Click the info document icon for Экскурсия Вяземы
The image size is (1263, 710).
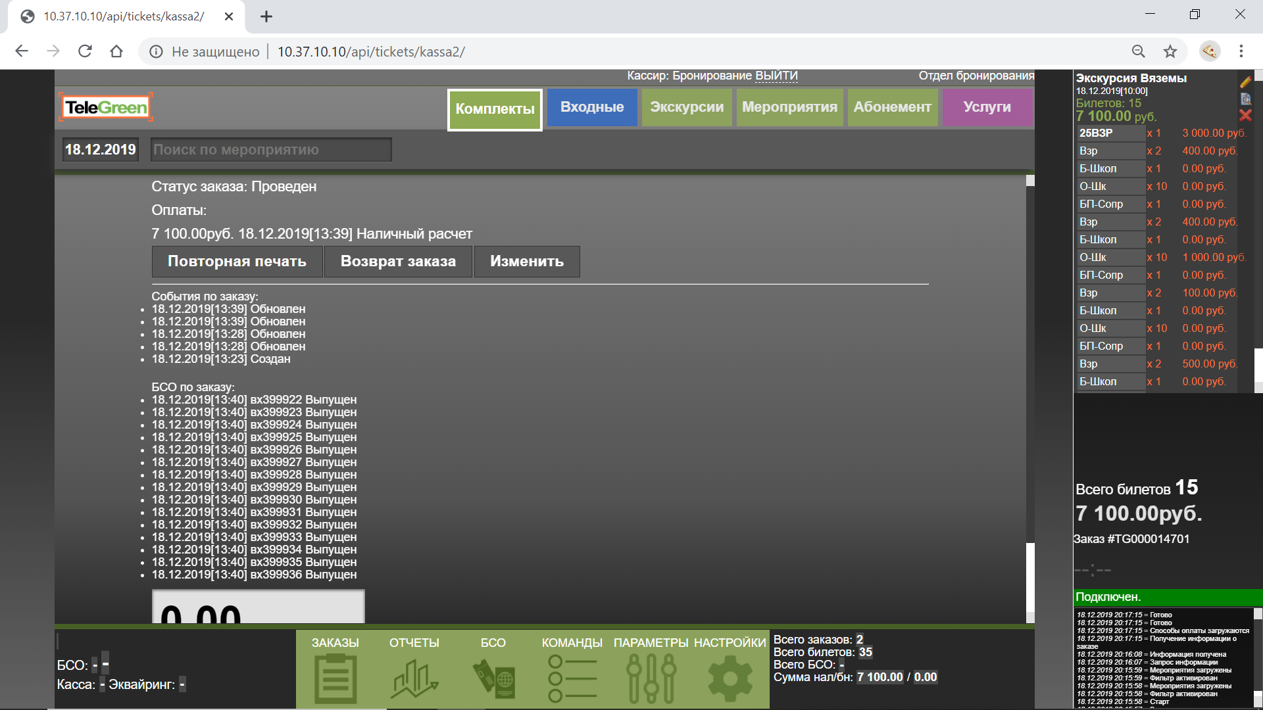click(x=1245, y=99)
